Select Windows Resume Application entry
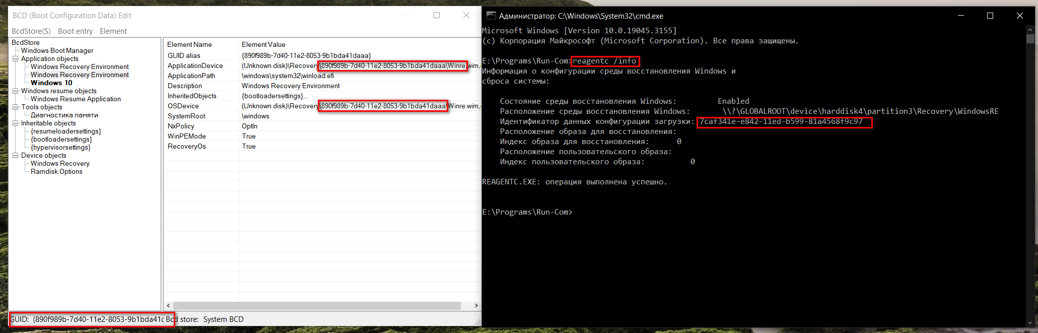Screen dimensions: 1038x333 click(x=76, y=99)
